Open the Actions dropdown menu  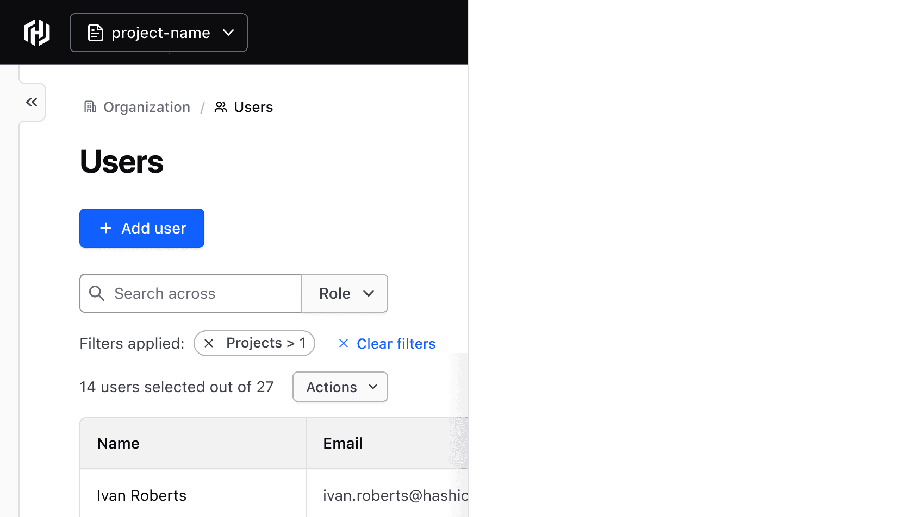point(340,387)
